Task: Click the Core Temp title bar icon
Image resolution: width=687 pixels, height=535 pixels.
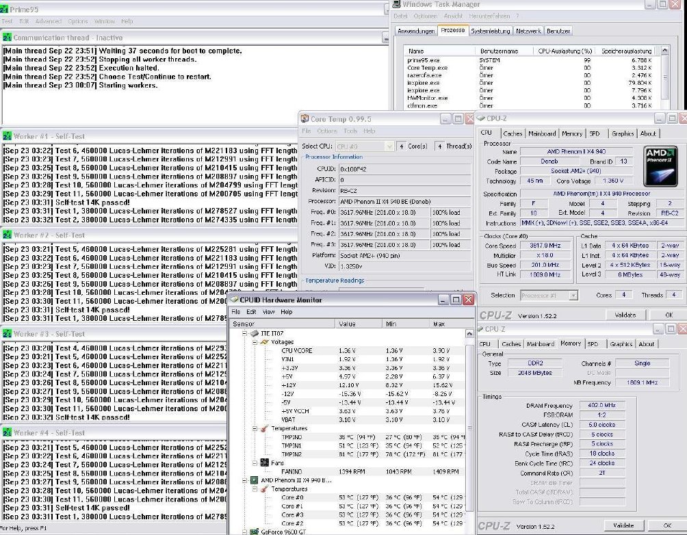Action: tap(305, 119)
